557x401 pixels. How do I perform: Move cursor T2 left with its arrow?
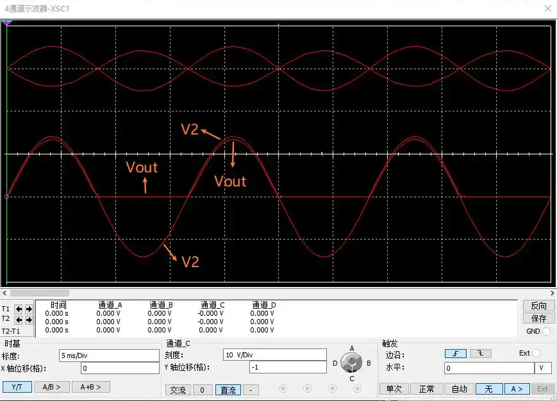coord(19,320)
